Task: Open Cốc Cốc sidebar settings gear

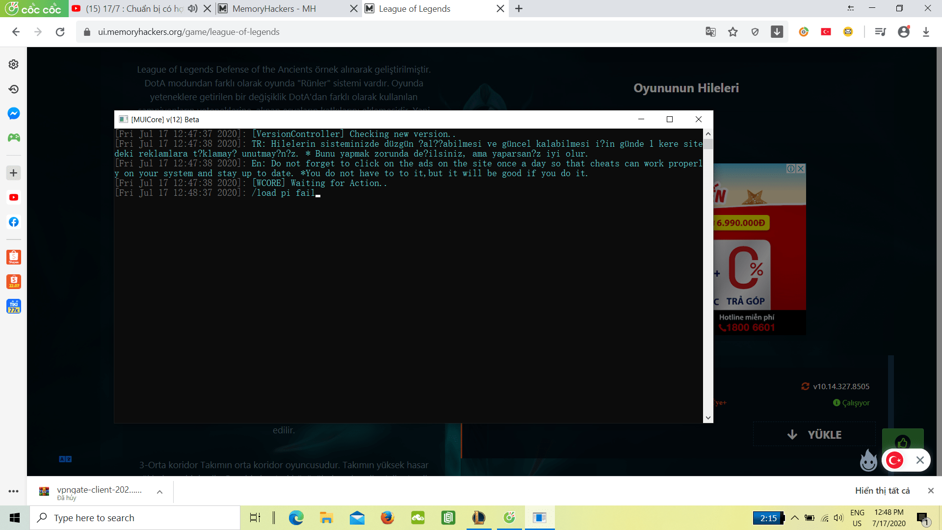Action: click(x=14, y=64)
